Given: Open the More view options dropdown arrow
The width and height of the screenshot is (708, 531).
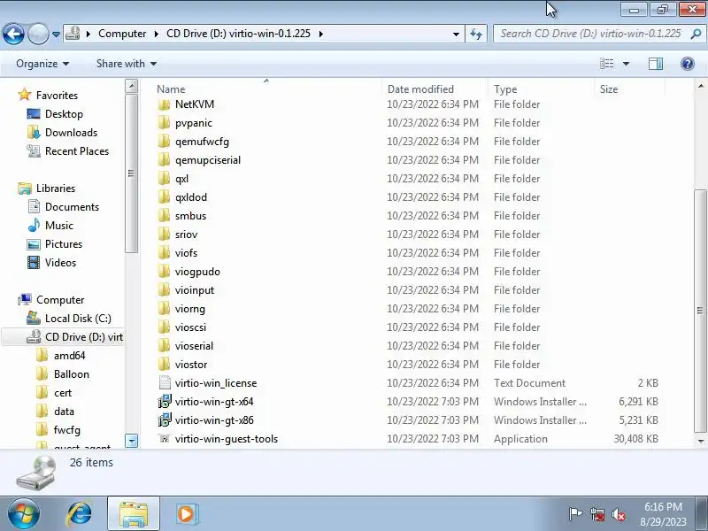Looking at the screenshot, I should pos(627,64).
